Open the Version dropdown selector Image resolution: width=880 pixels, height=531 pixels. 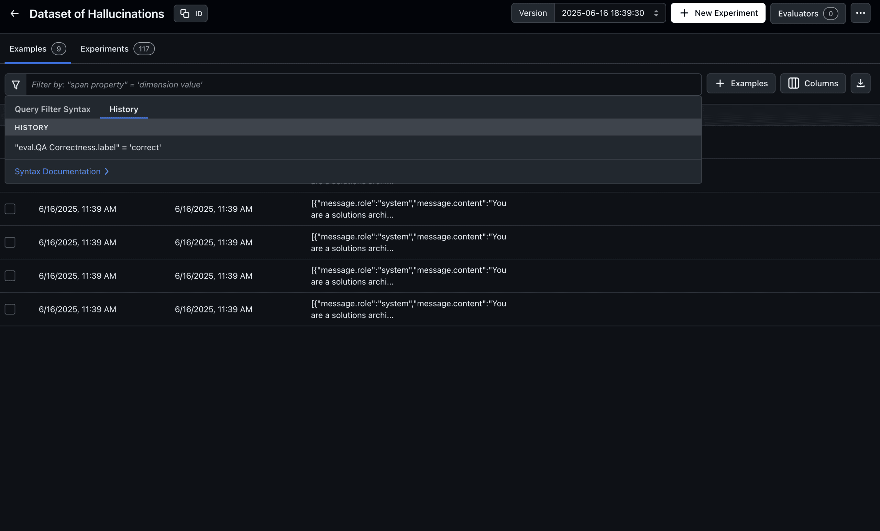588,13
